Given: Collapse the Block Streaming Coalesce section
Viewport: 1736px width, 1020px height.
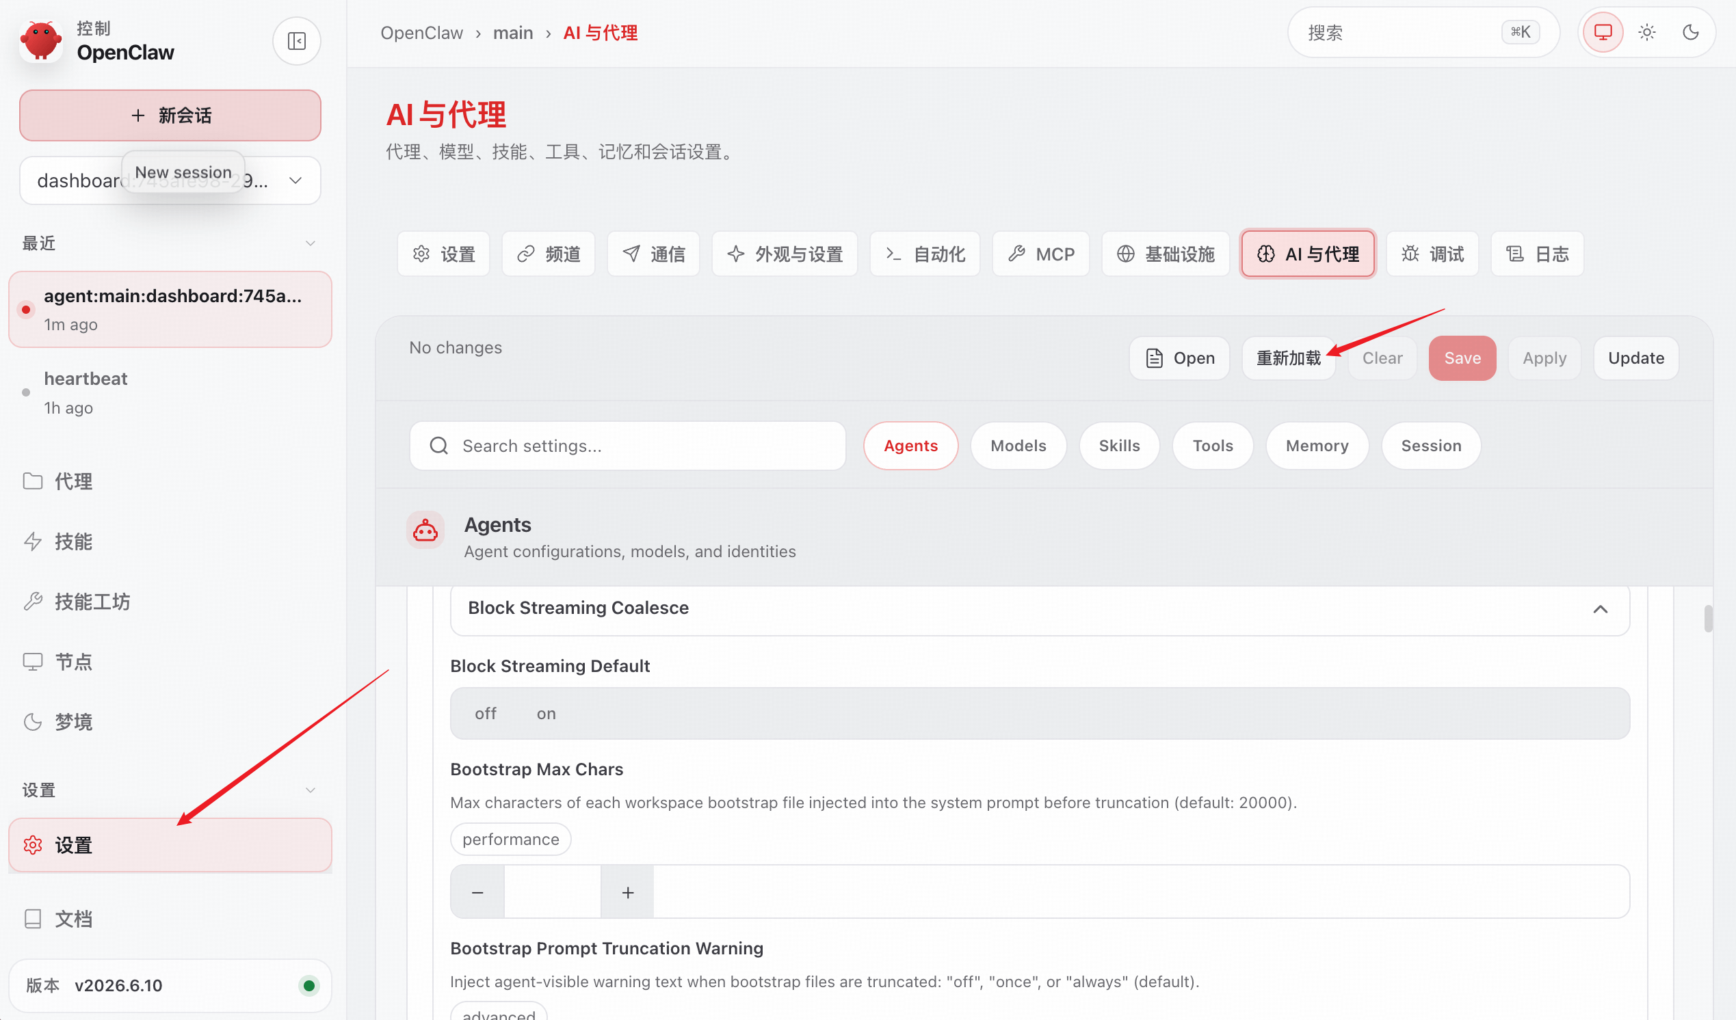Looking at the screenshot, I should point(1601,609).
